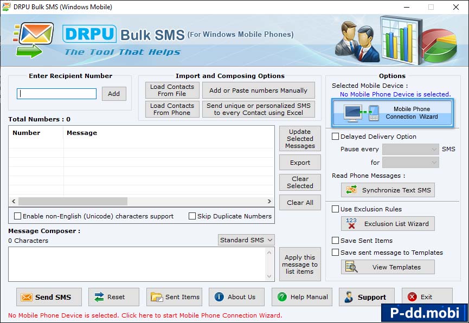This screenshot has width=469, height=323.
Task: Click the blue info icon on About Us
Action: pyautogui.click(x=219, y=296)
